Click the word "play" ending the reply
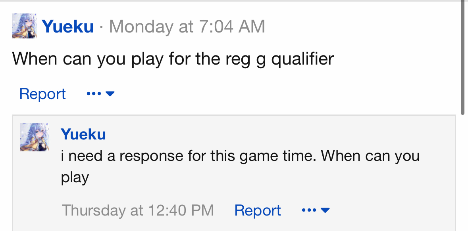The width and height of the screenshot is (468, 231). [x=75, y=177]
